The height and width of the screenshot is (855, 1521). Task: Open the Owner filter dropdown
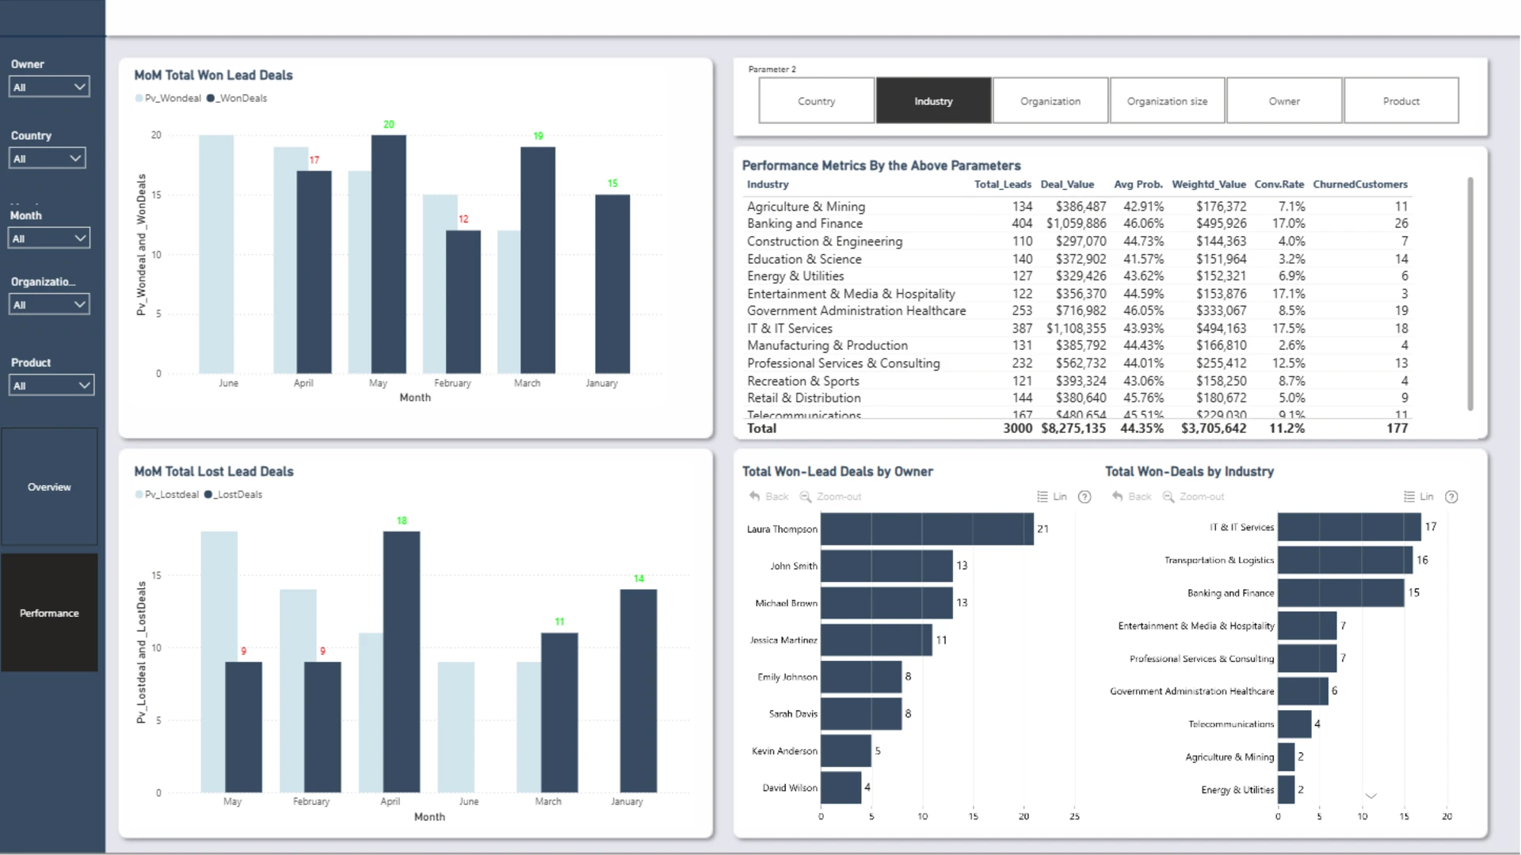point(49,87)
